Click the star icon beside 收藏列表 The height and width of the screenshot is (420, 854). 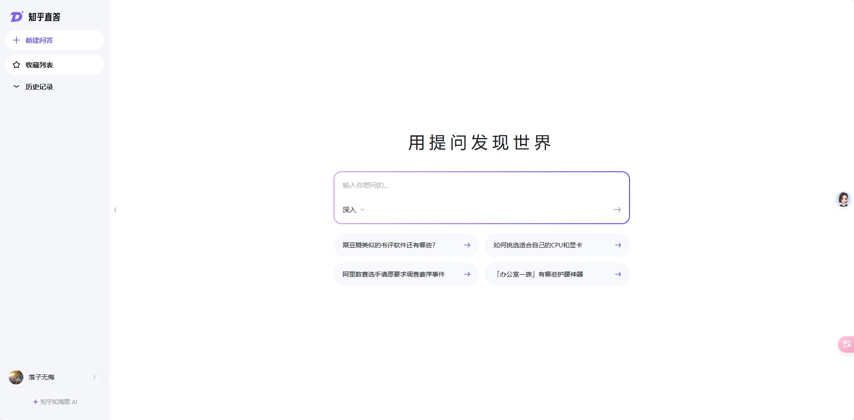16,65
